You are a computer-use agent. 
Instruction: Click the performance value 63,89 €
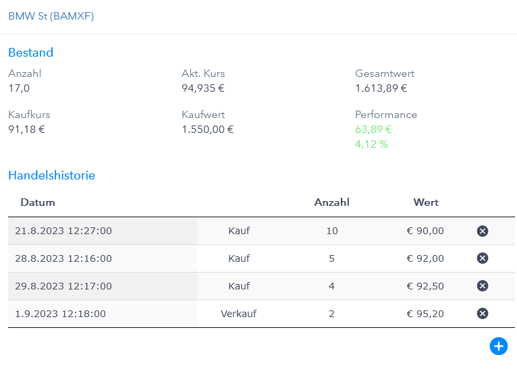pyautogui.click(x=373, y=130)
